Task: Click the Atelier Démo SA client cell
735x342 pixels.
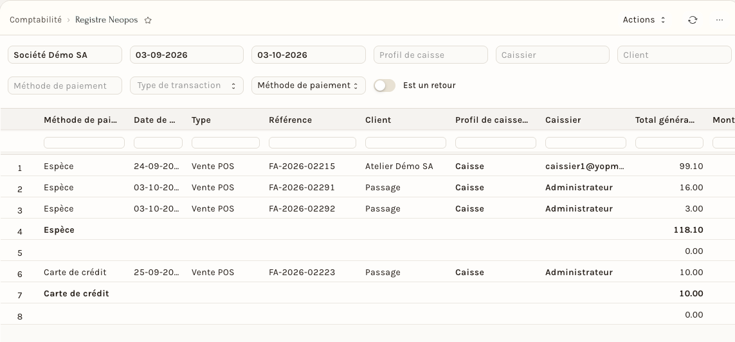Action: pyautogui.click(x=399, y=166)
